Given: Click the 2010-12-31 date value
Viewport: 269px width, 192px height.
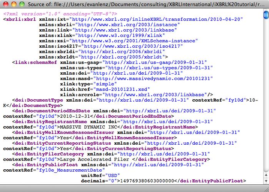Looking at the screenshot, I should tap(75, 116).
